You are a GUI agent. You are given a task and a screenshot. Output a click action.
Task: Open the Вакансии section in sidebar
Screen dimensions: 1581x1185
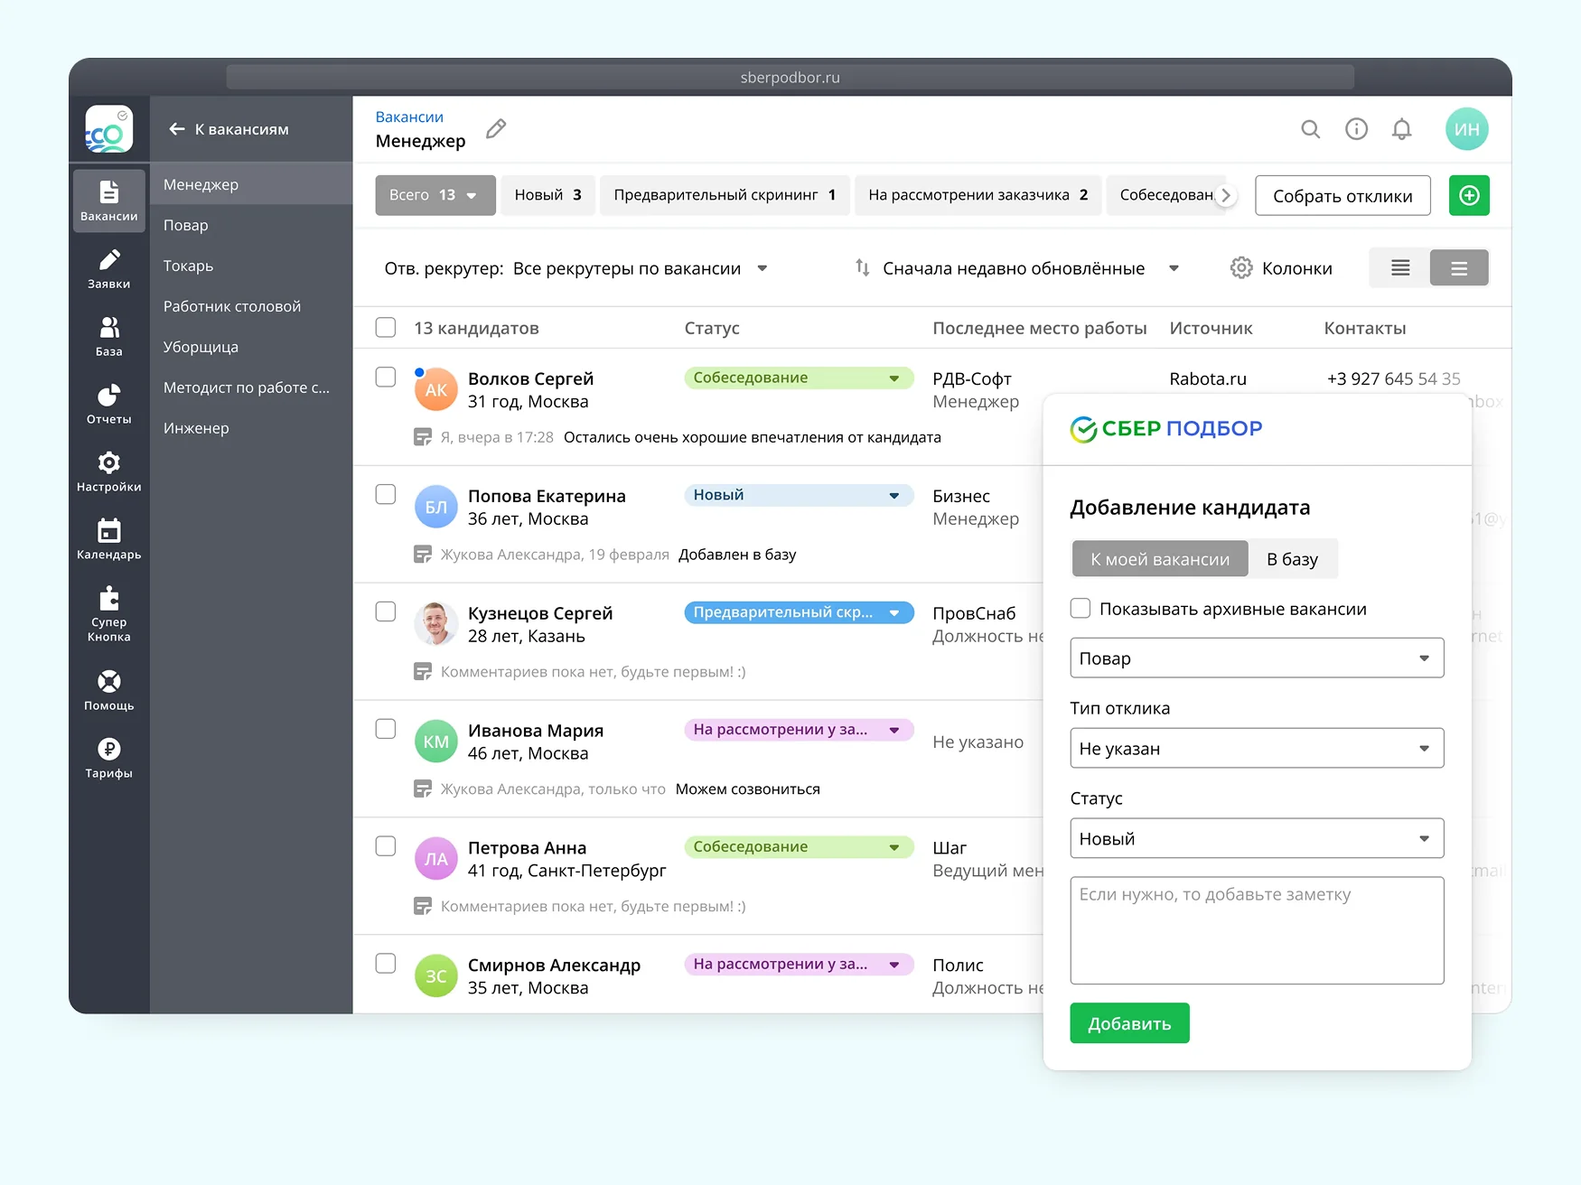pyautogui.click(x=108, y=201)
